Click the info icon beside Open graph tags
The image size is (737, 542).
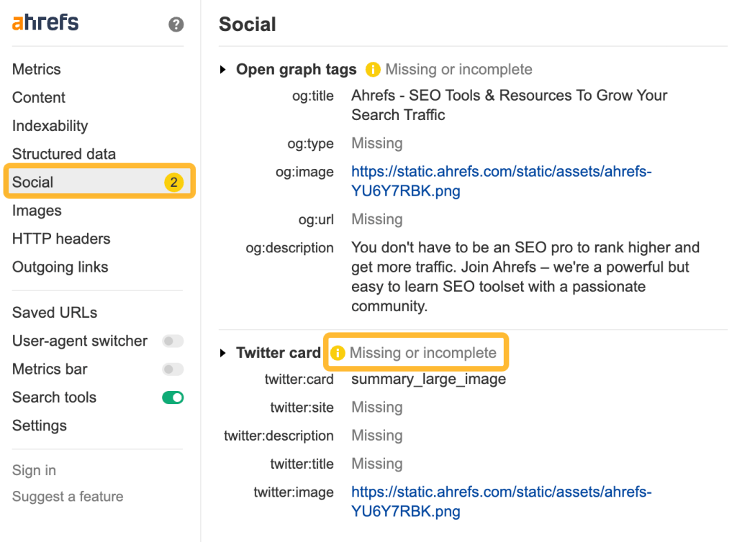(x=372, y=69)
